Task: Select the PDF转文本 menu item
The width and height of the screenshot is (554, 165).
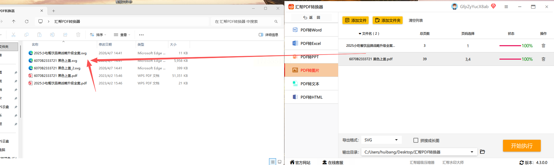Action: pyautogui.click(x=311, y=84)
